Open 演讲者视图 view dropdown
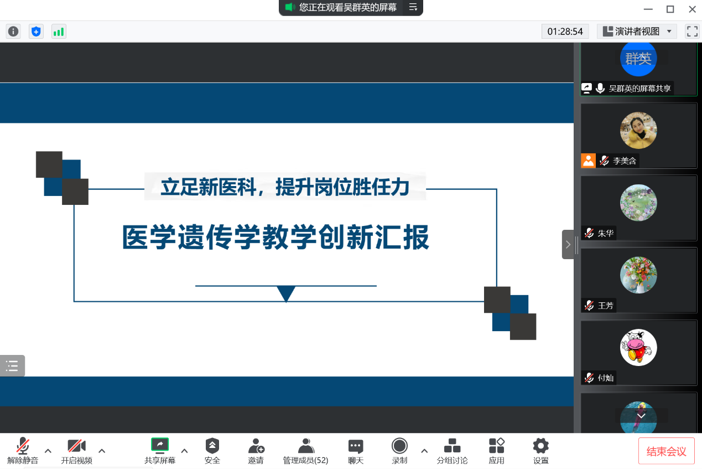 [x=639, y=32]
